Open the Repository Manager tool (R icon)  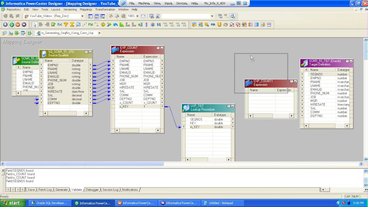(x=5, y=25)
